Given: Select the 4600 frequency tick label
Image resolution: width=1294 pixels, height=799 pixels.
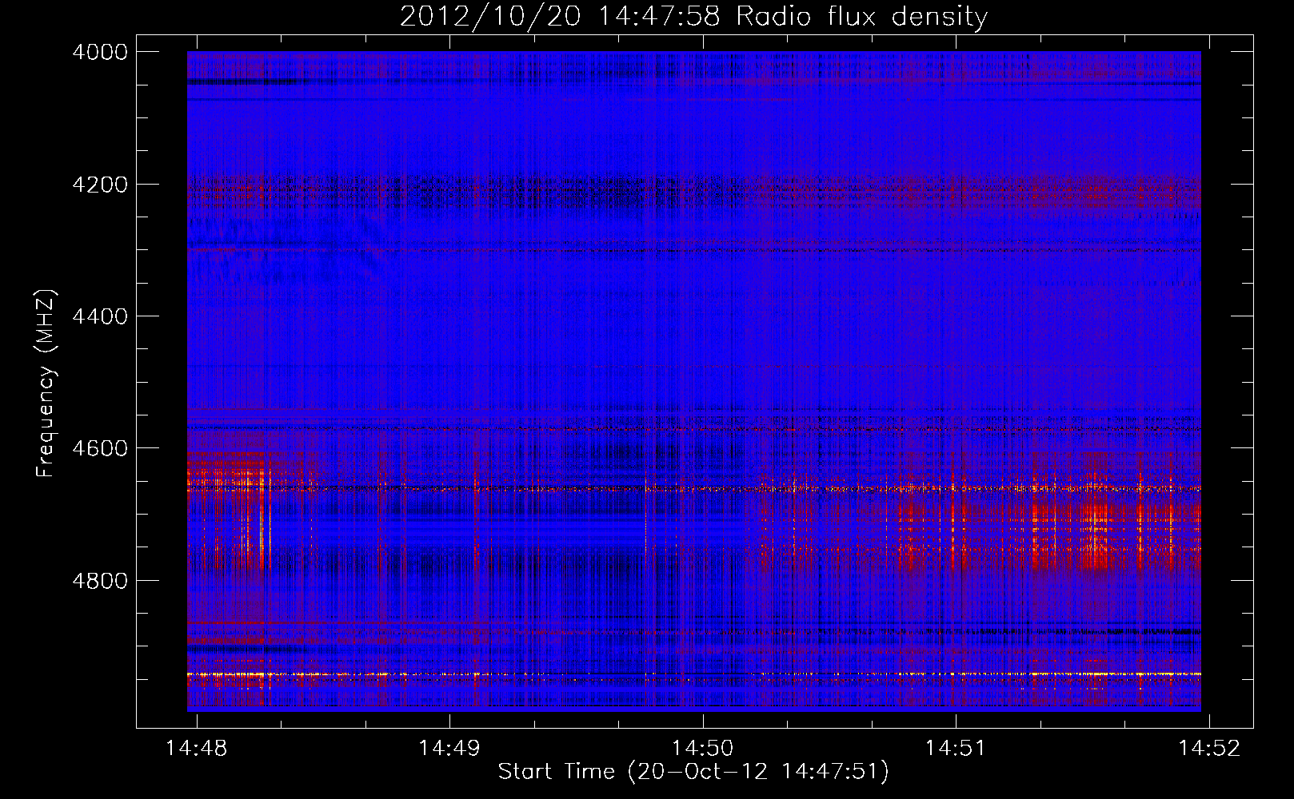Looking at the screenshot, I should [100, 448].
